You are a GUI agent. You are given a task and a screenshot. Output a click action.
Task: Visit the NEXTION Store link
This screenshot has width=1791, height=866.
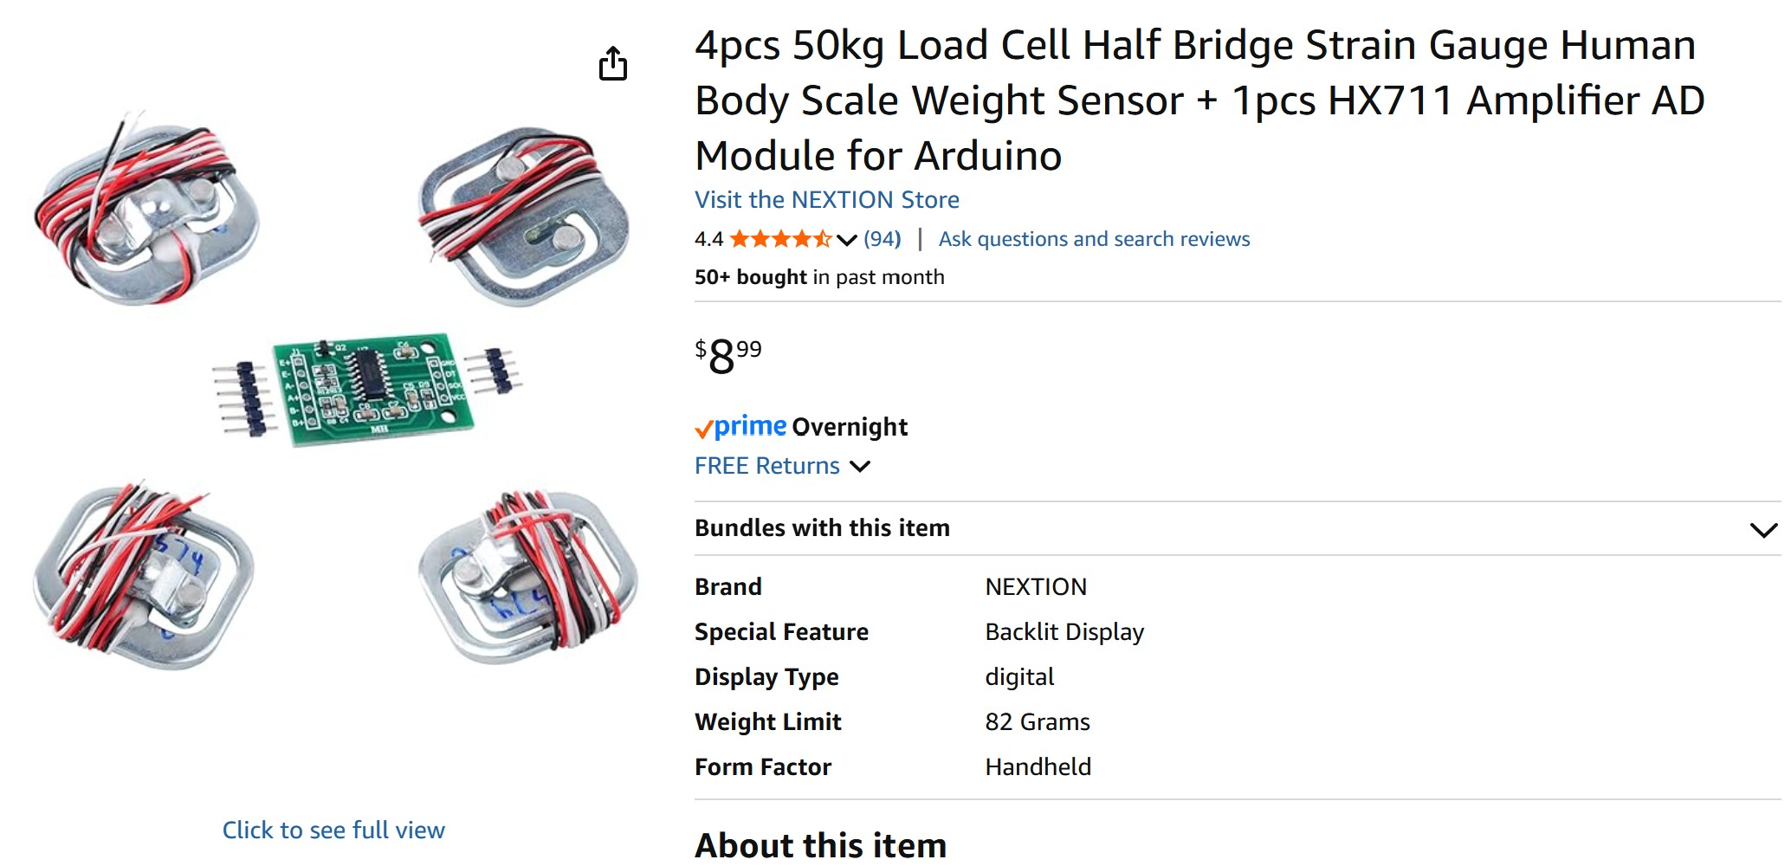point(826,200)
